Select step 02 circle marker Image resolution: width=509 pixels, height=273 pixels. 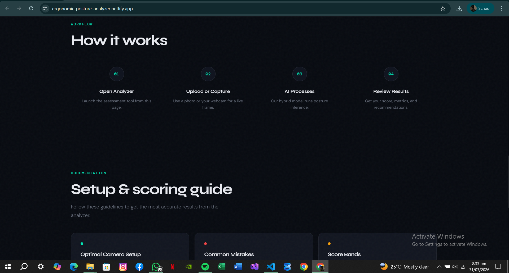tap(208, 74)
